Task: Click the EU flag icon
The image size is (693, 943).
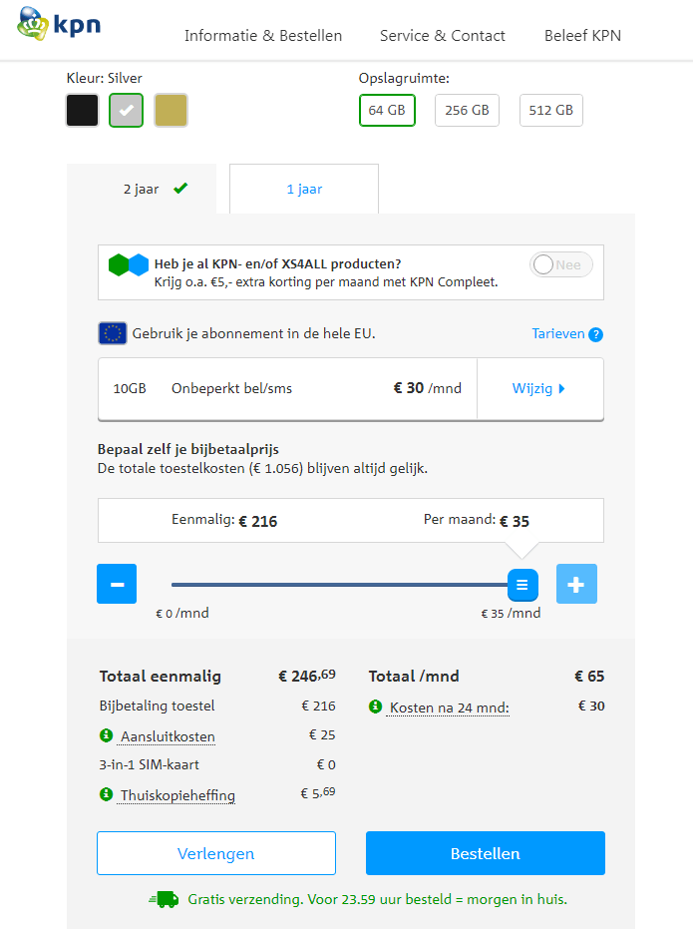Action: pos(113,333)
